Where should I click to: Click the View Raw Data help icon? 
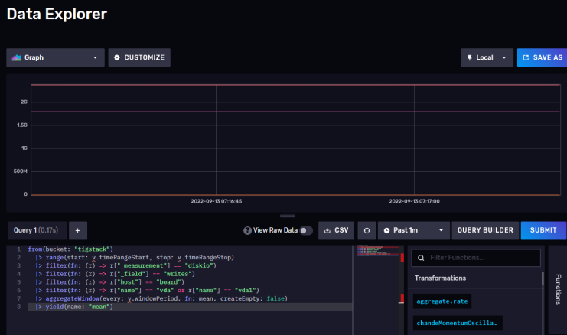point(247,230)
